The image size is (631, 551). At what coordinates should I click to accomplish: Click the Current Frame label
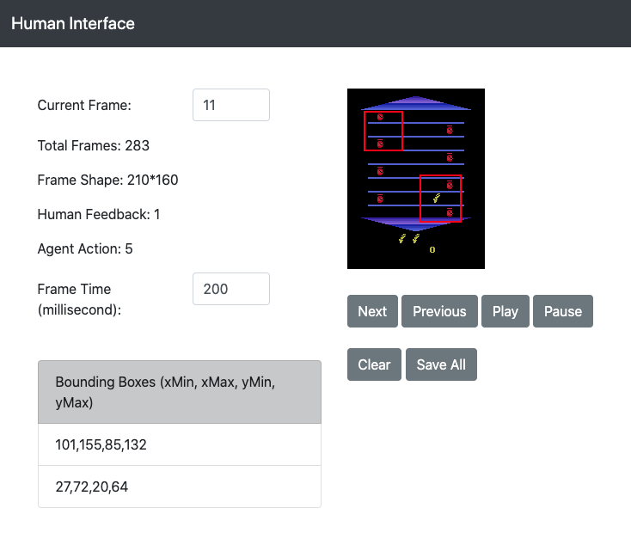pyautogui.click(x=84, y=105)
